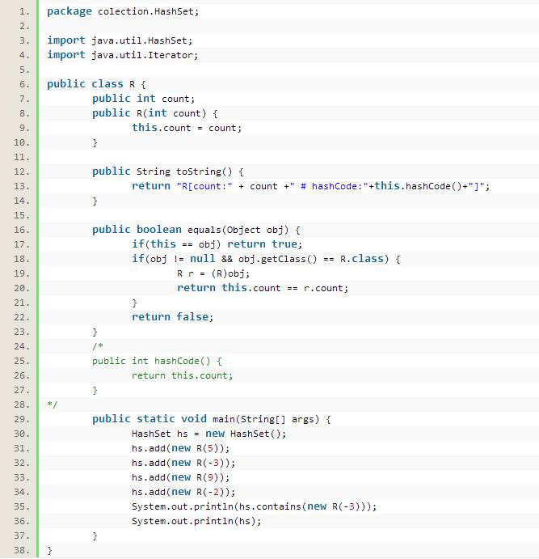Click line number 20 in the gutter

[22, 288]
